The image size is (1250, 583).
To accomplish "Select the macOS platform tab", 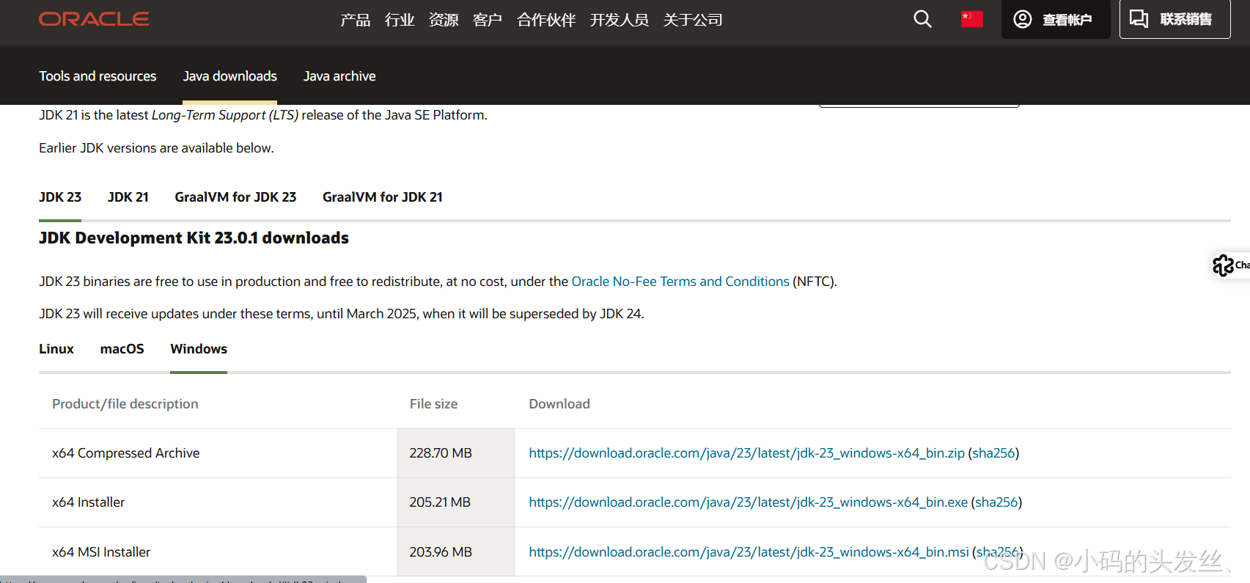I will [x=122, y=349].
